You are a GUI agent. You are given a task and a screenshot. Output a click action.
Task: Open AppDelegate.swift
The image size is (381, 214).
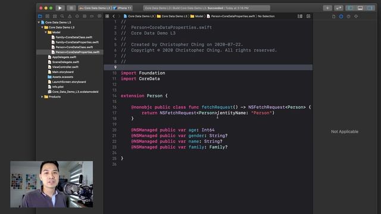(x=62, y=57)
